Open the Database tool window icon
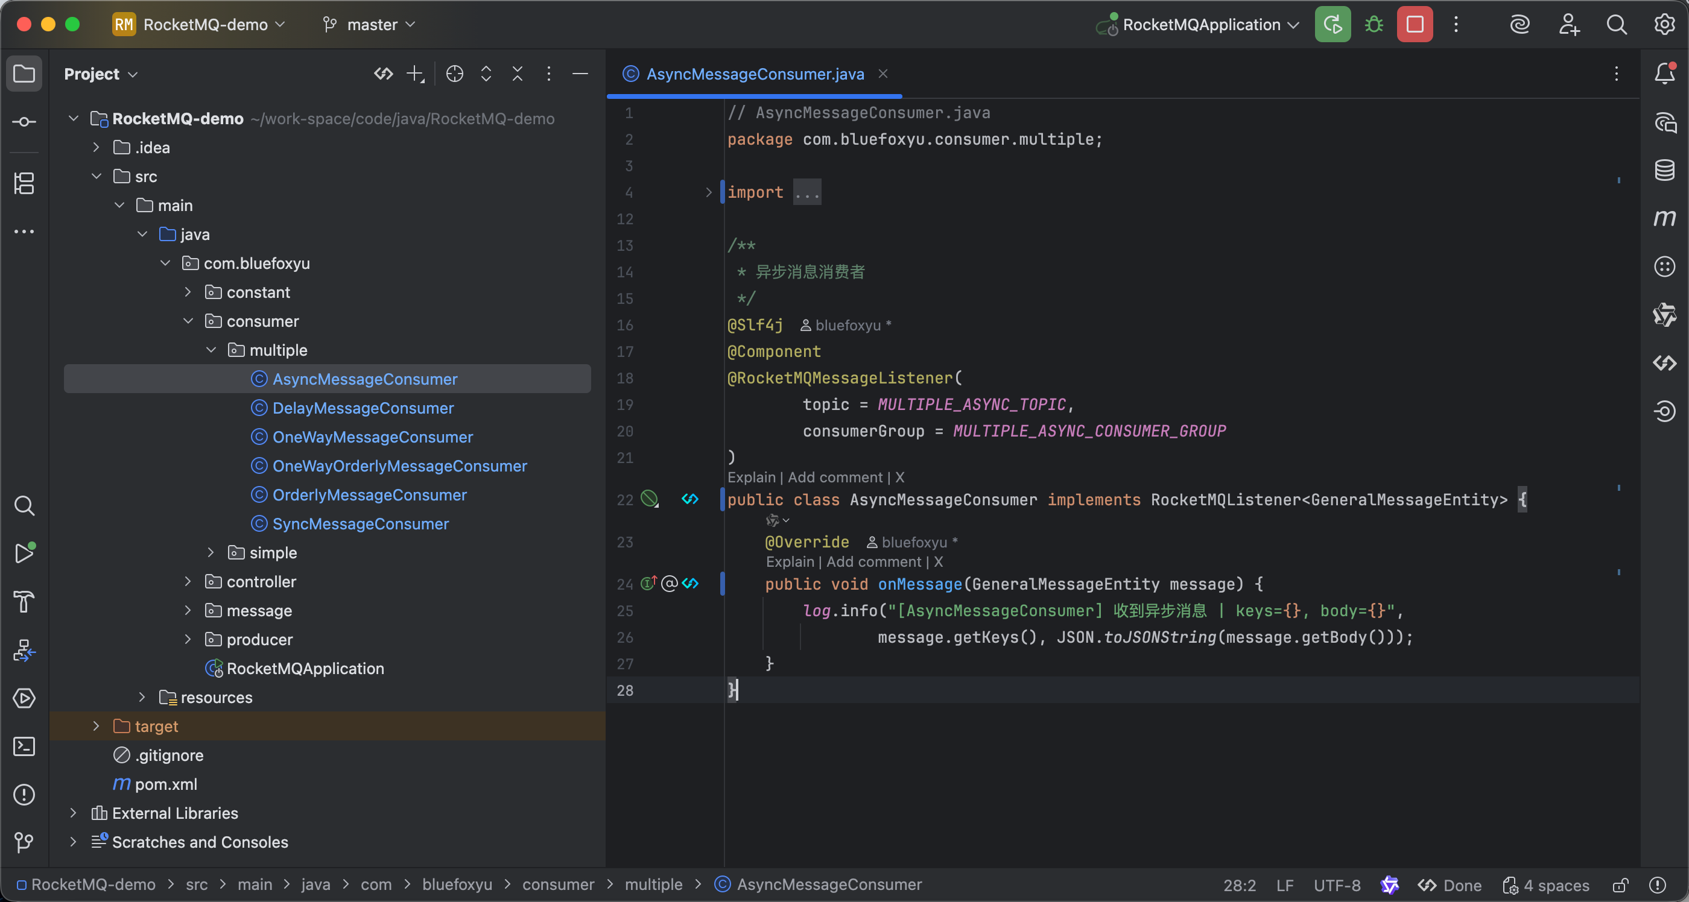Image resolution: width=1689 pixels, height=902 pixels. 1664,171
